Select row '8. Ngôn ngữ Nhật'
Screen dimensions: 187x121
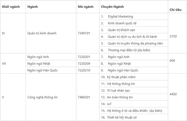tap(134, 64)
